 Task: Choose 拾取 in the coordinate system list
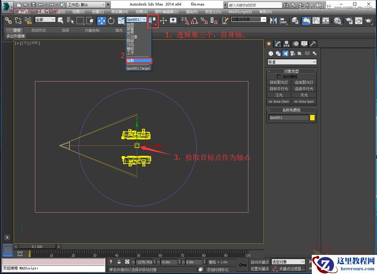point(138,60)
